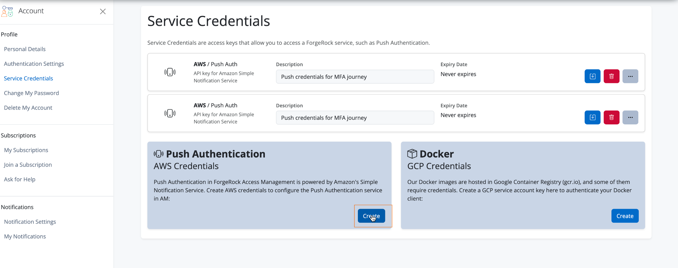Screen dimensions: 678x268
Task: Open Join a Subscription
Action: (x=28, y=165)
